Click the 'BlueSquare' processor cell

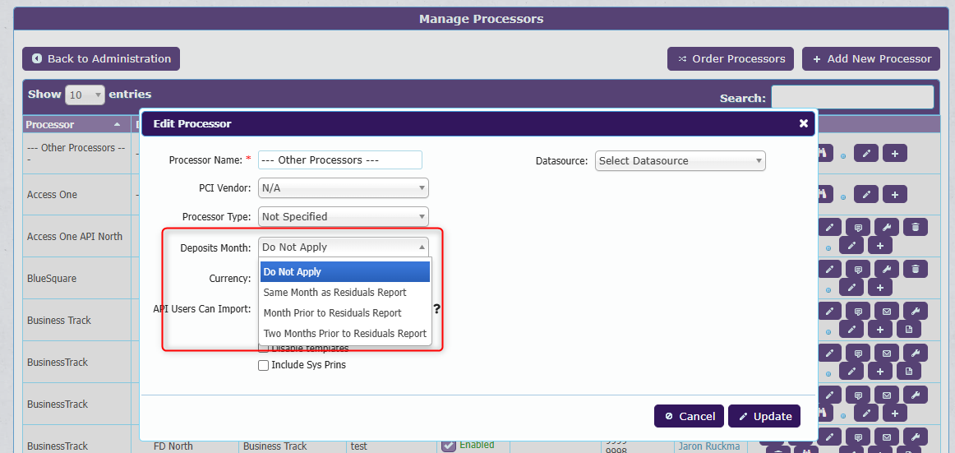click(x=76, y=278)
